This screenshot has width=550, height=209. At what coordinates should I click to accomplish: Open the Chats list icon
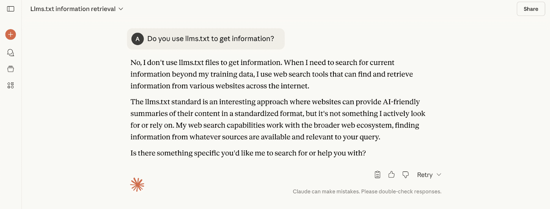click(11, 53)
